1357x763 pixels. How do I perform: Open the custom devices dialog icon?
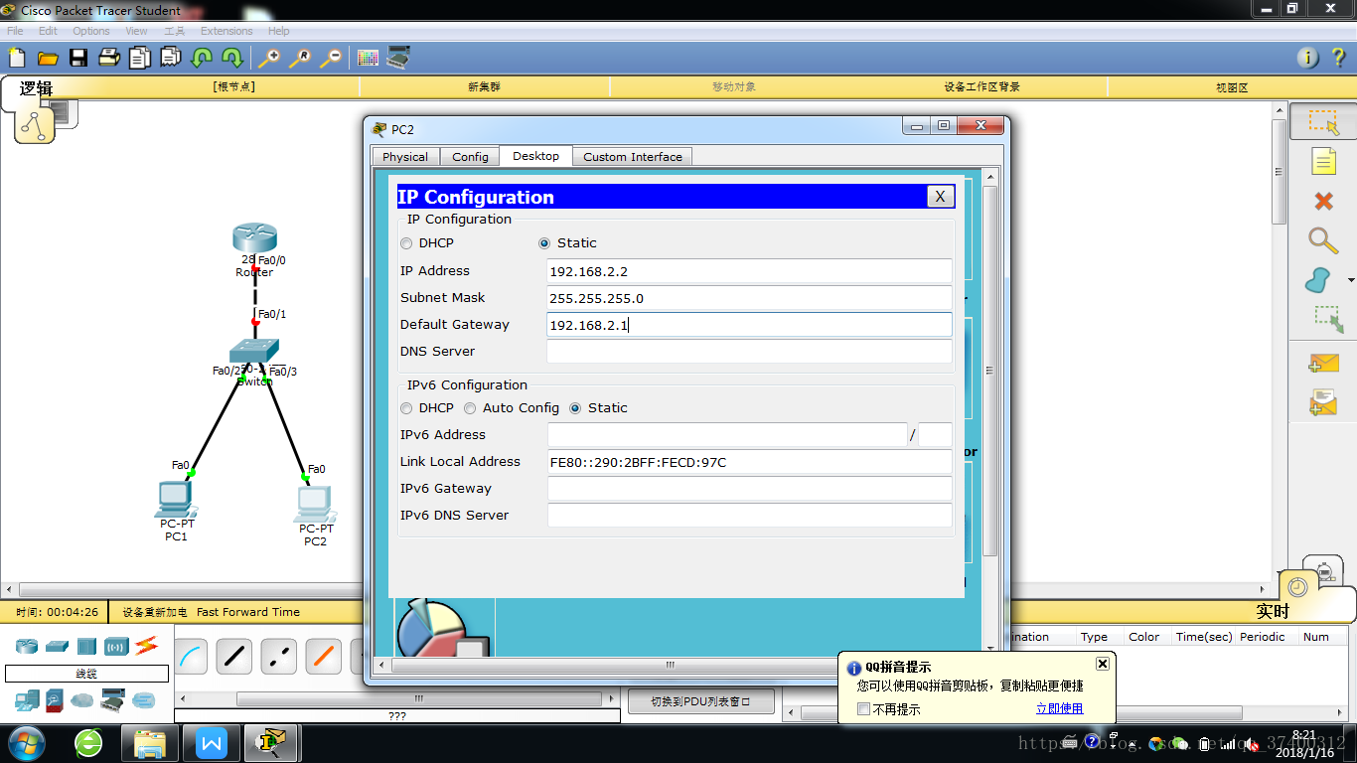(398, 58)
